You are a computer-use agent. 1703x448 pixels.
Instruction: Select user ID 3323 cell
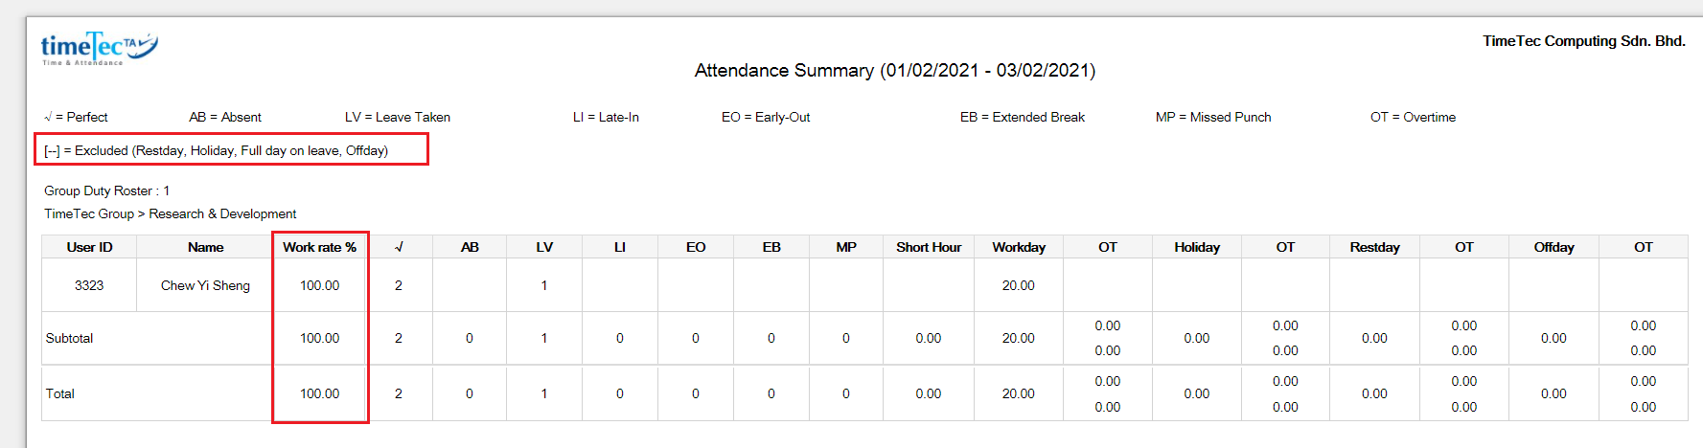[x=89, y=285]
